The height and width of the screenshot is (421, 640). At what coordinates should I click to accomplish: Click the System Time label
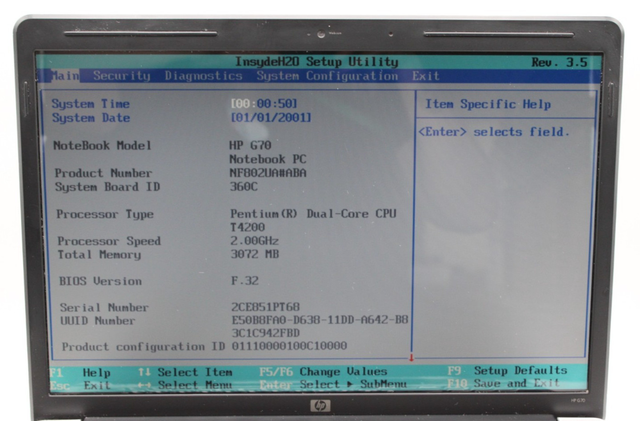coord(91,104)
